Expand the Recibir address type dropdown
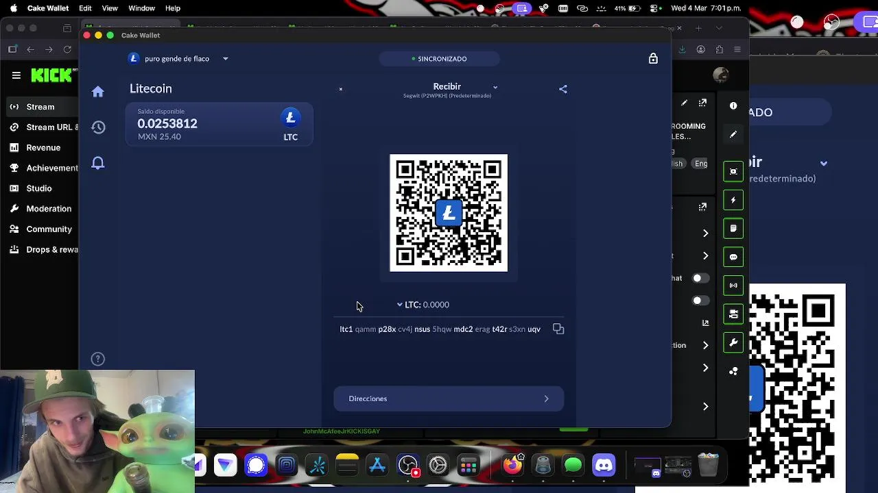 coord(495,87)
